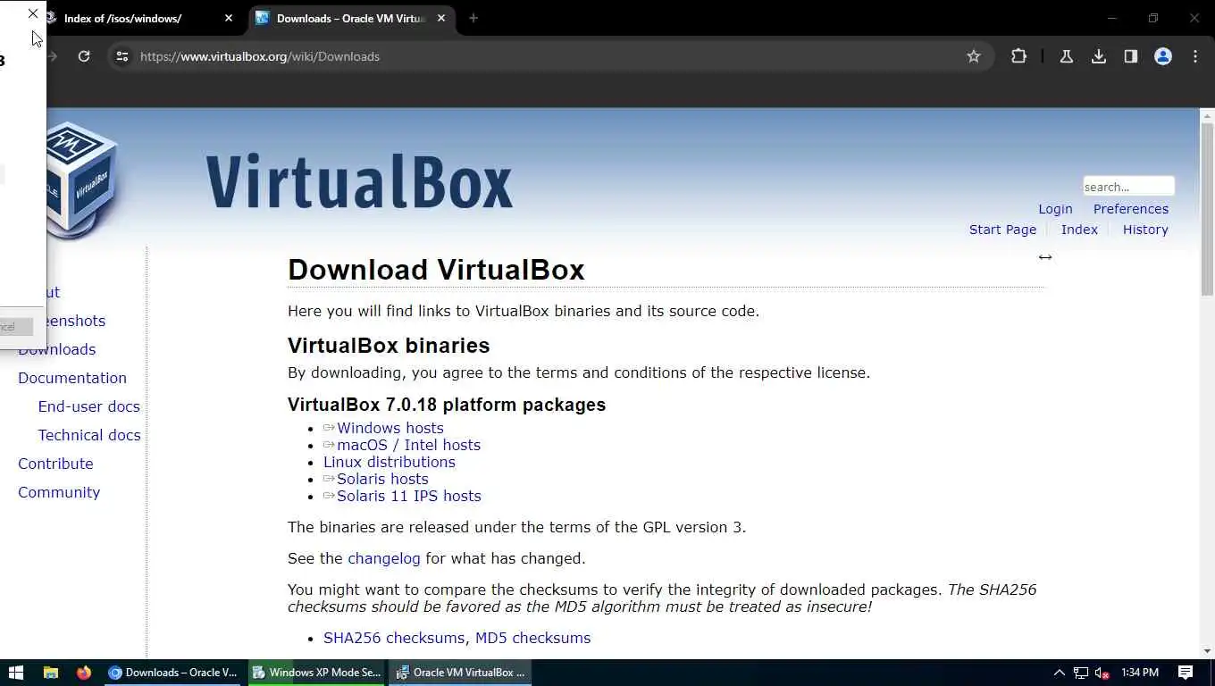Open Chrome Labs flask icon
The image size is (1215, 686).
(x=1066, y=56)
